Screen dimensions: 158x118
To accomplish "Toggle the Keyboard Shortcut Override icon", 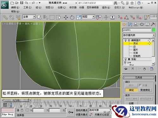I will click(112, 17).
